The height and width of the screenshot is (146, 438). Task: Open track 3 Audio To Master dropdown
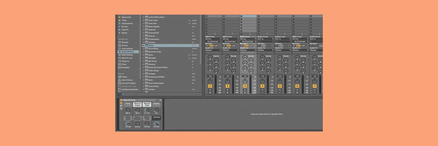click(x=248, y=50)
